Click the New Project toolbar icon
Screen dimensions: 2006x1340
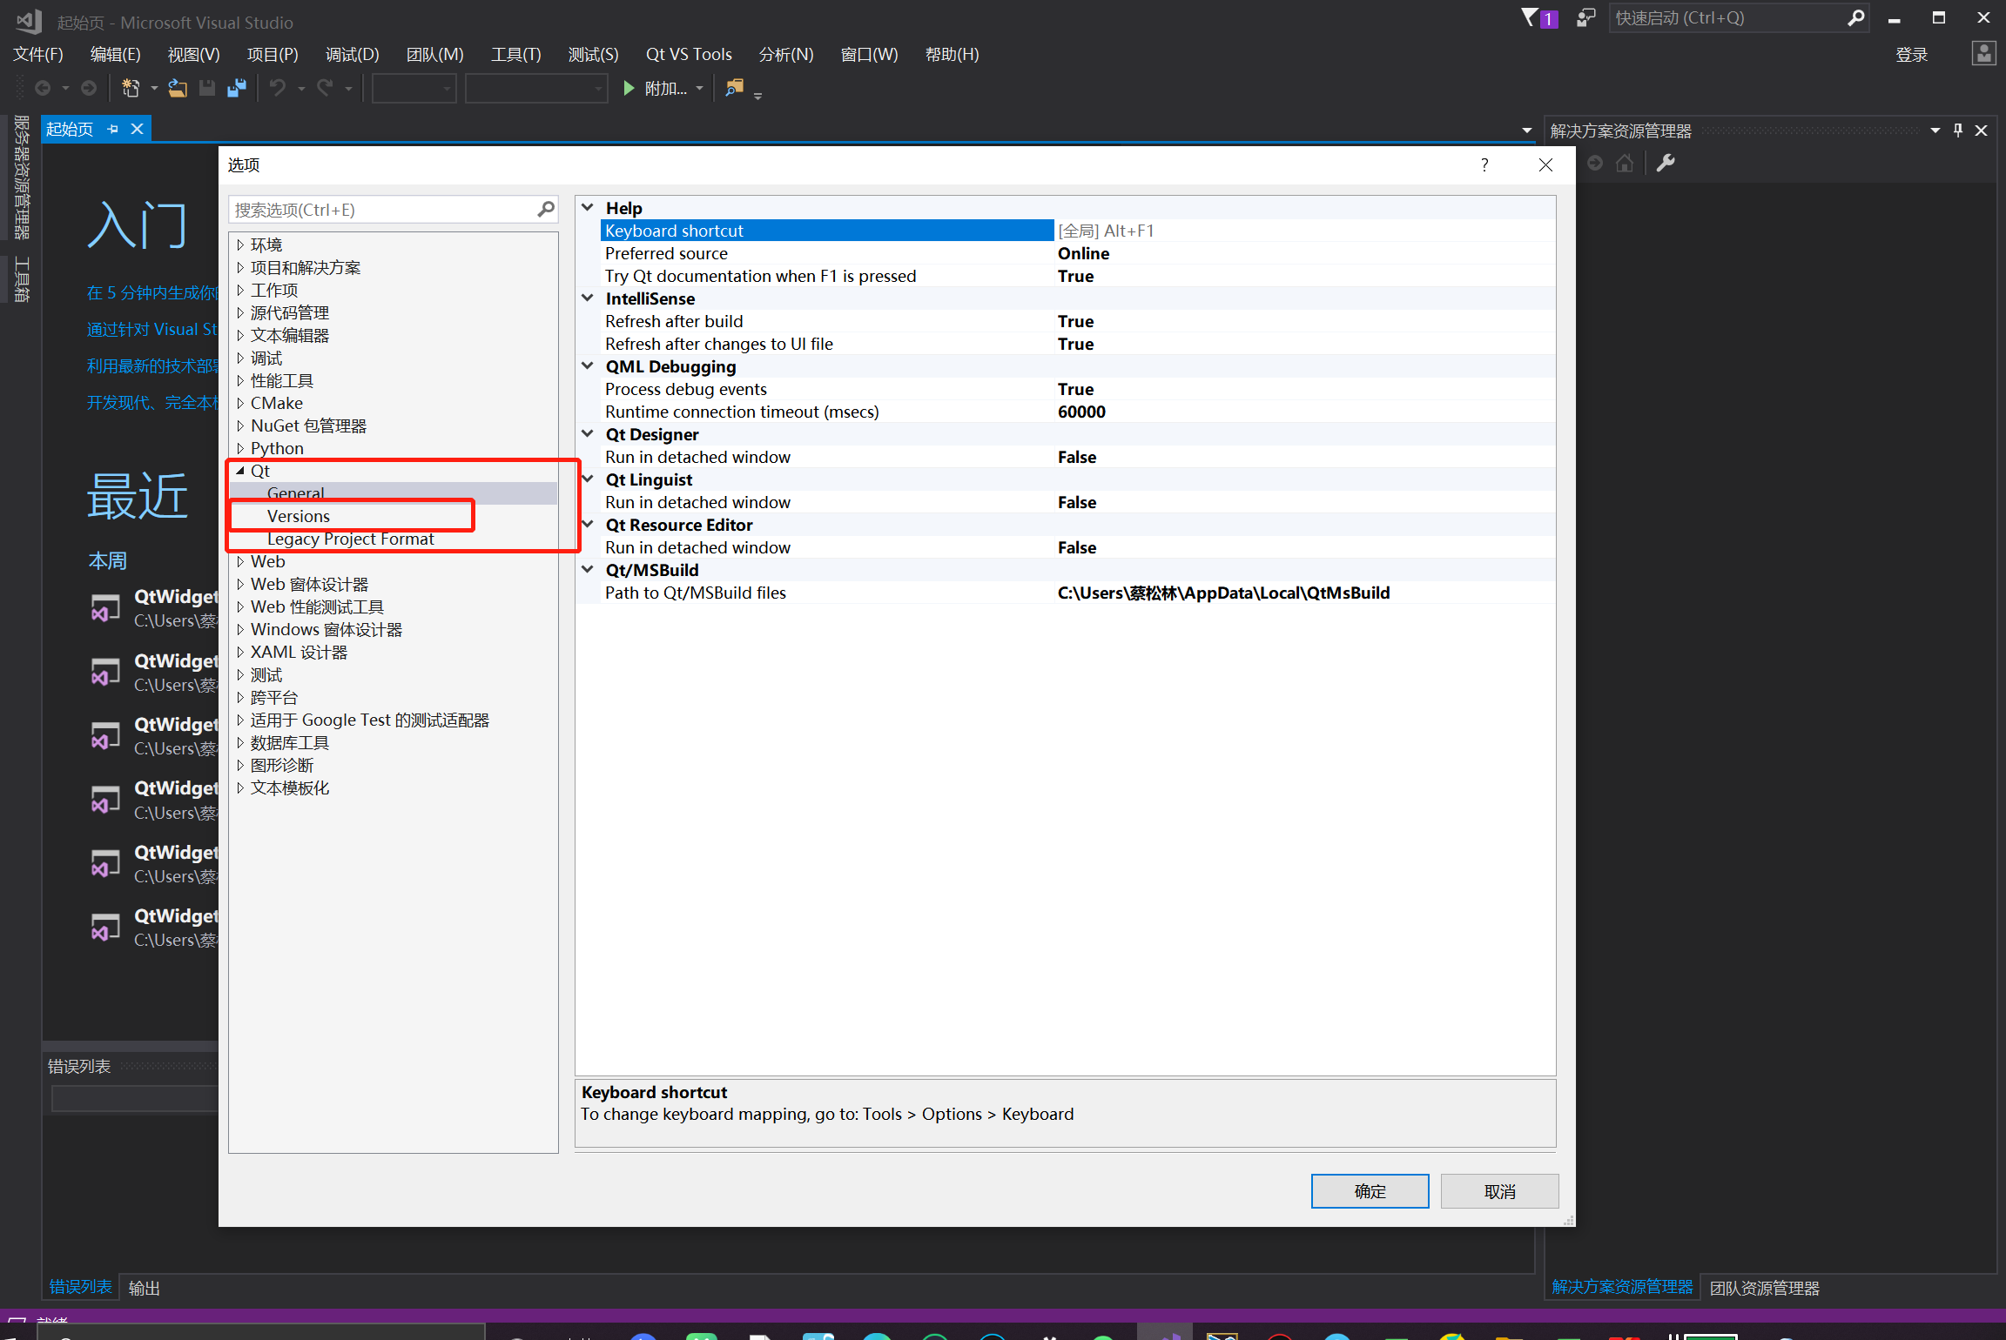(x=131, y=88)
